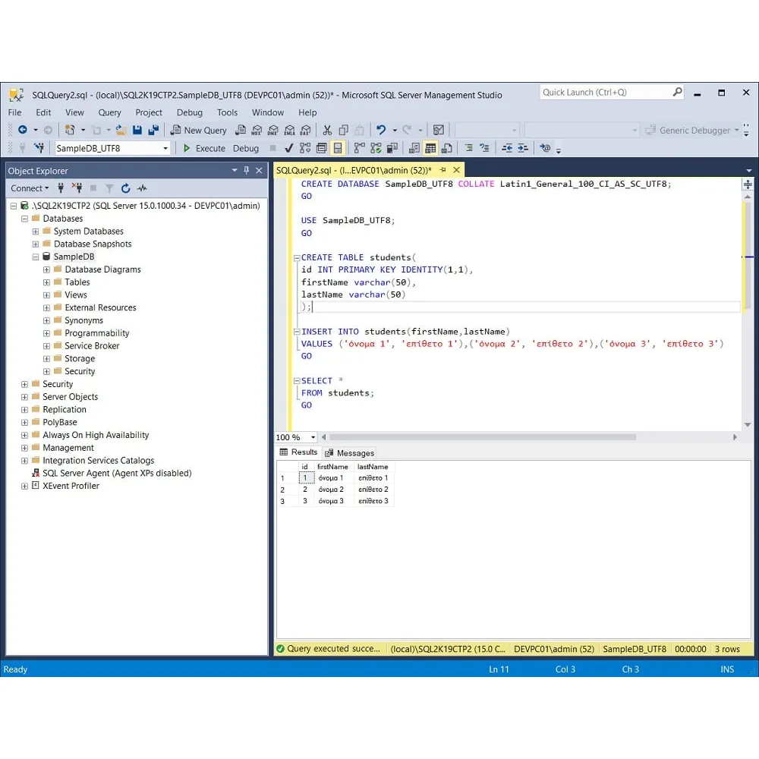The height and width of the screenshot is (759, 759).
Task: Click the DAX query icon
Action: pyautogui.click(x=305, y=130)
